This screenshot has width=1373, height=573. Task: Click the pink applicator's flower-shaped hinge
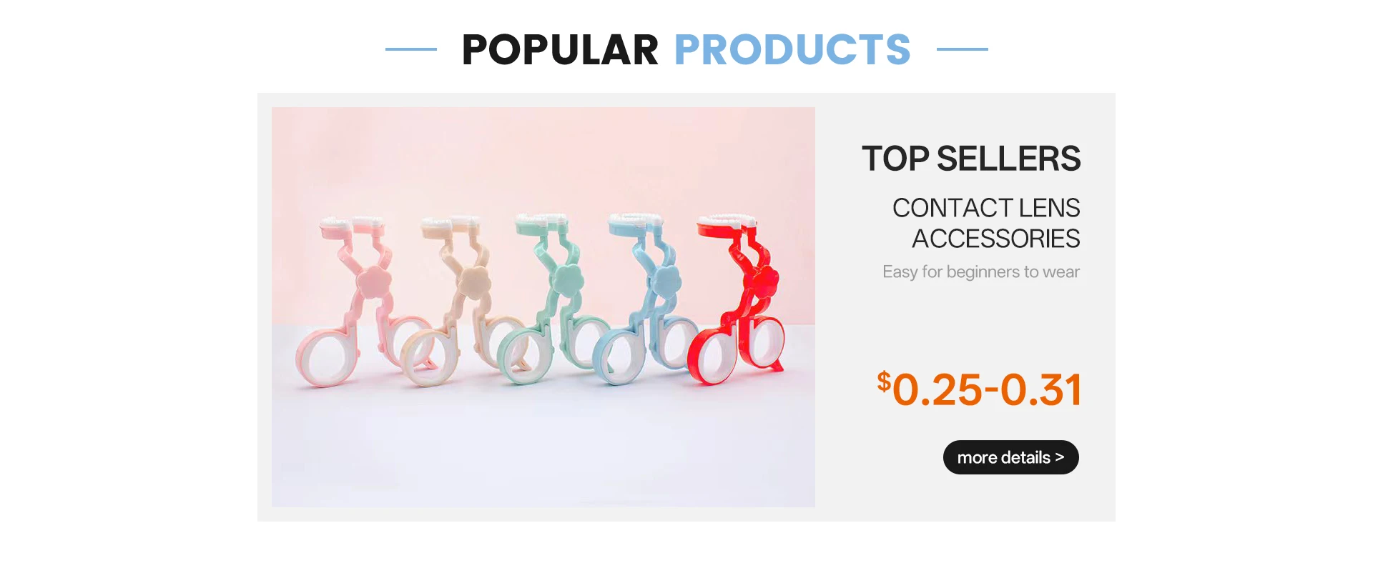[372, 282]
